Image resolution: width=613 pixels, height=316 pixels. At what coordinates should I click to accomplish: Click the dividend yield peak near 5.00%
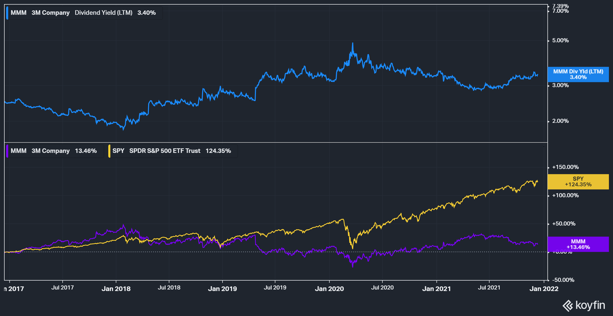[353, 43]
